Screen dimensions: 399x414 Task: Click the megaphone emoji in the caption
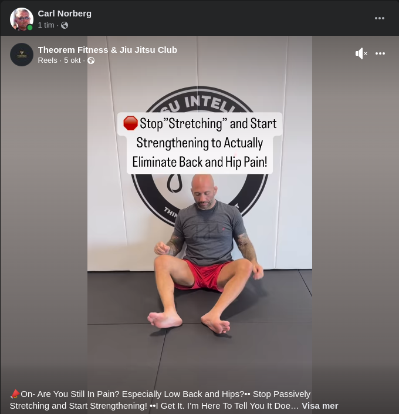(x=15, y=394)
